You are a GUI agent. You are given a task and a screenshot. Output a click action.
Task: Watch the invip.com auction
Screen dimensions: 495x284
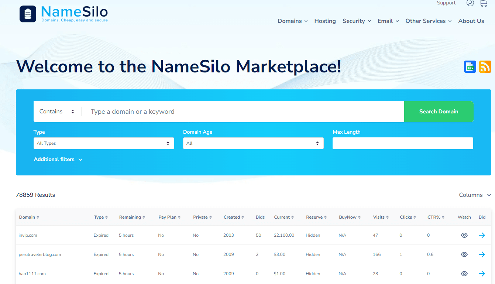(464, 235)
